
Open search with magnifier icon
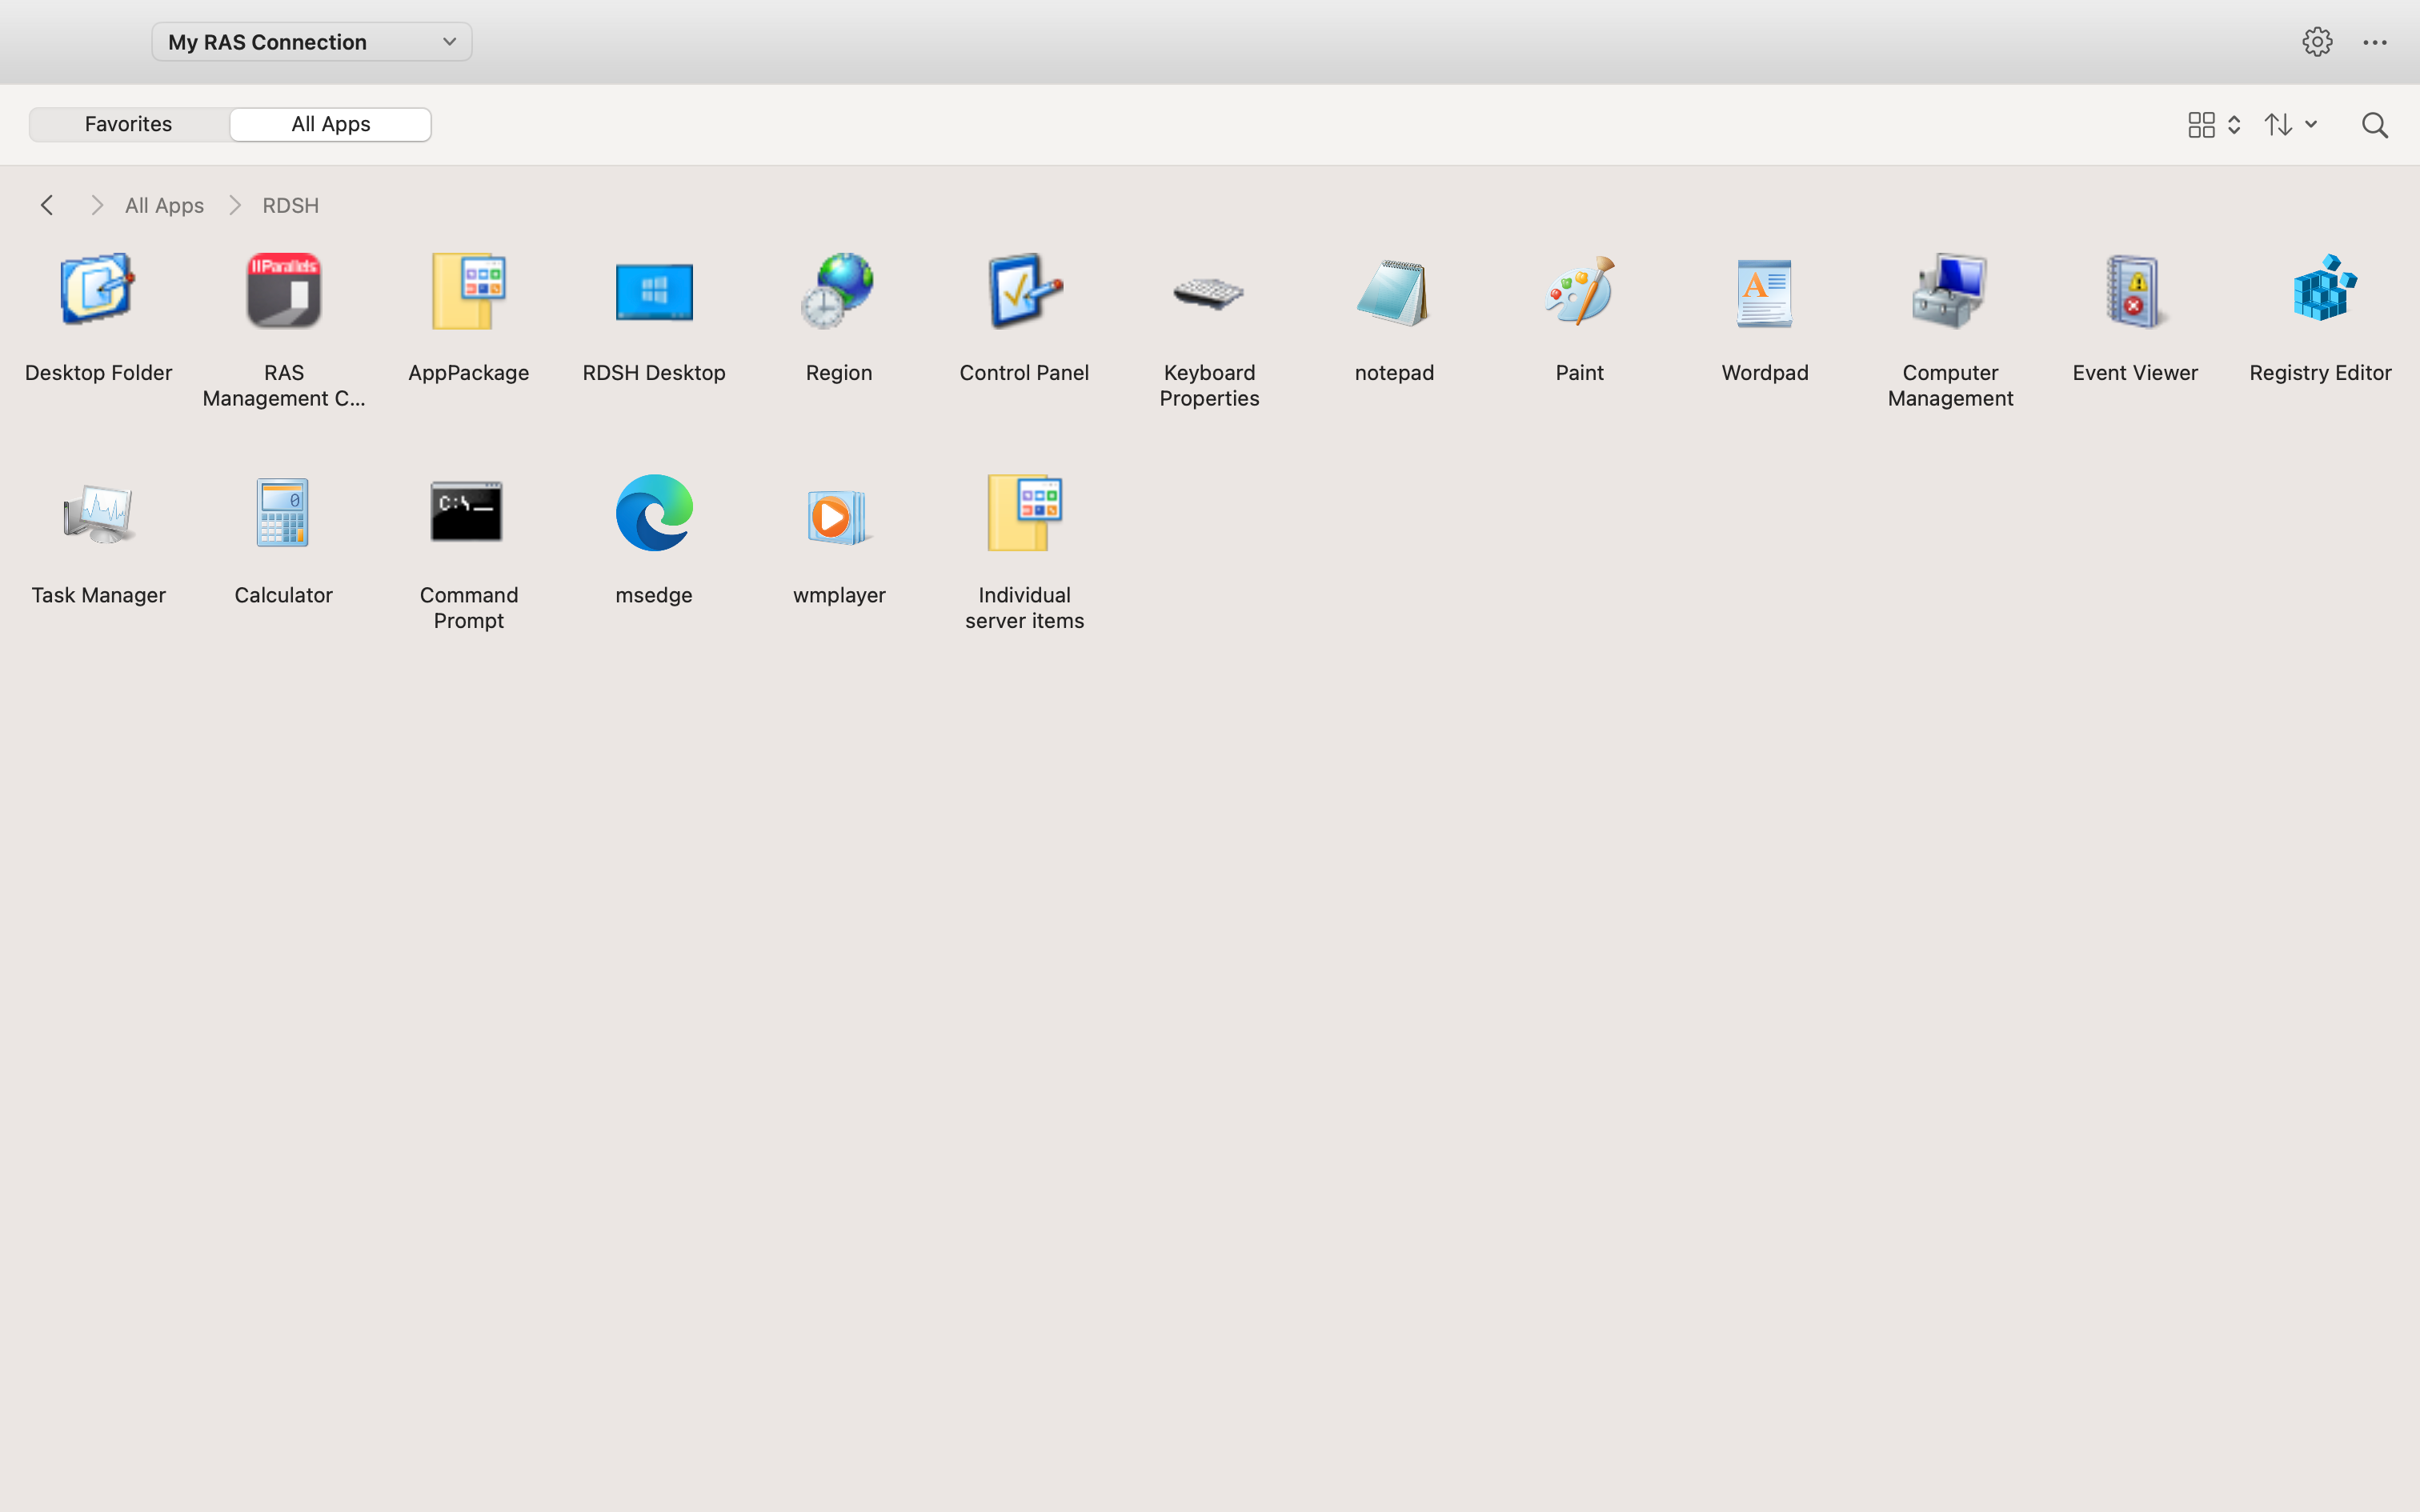point(2374,125)
